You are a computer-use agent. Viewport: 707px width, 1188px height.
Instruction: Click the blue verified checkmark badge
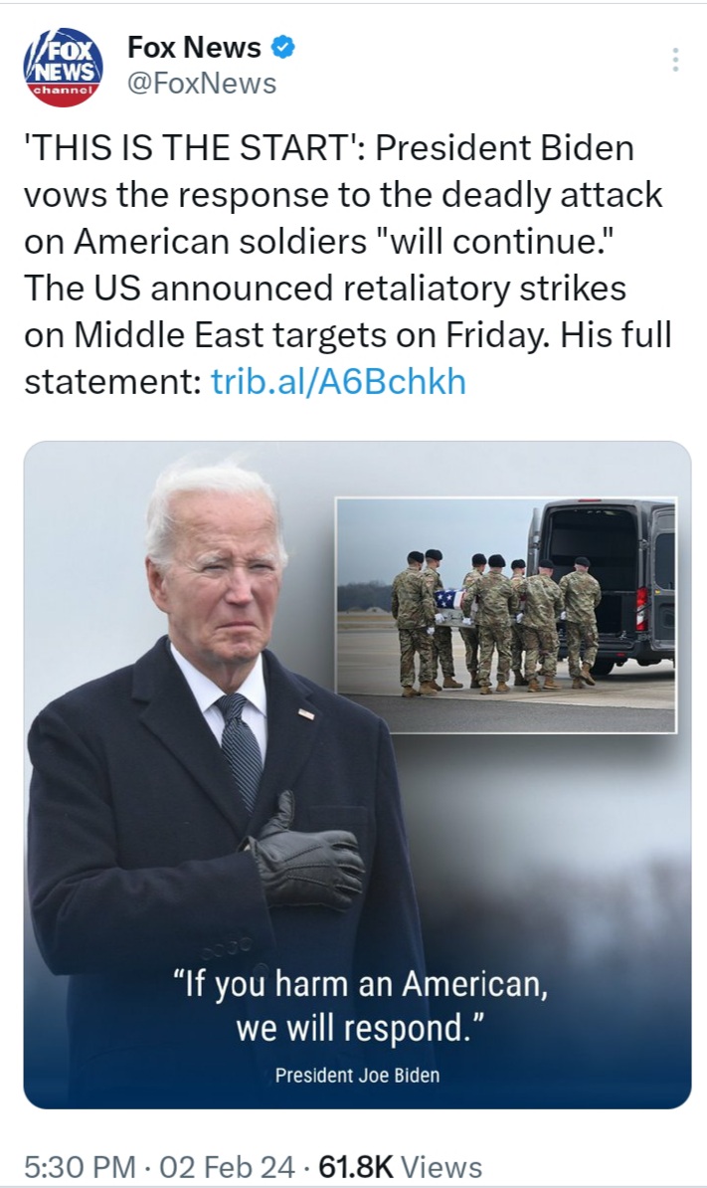pos(283,47)
